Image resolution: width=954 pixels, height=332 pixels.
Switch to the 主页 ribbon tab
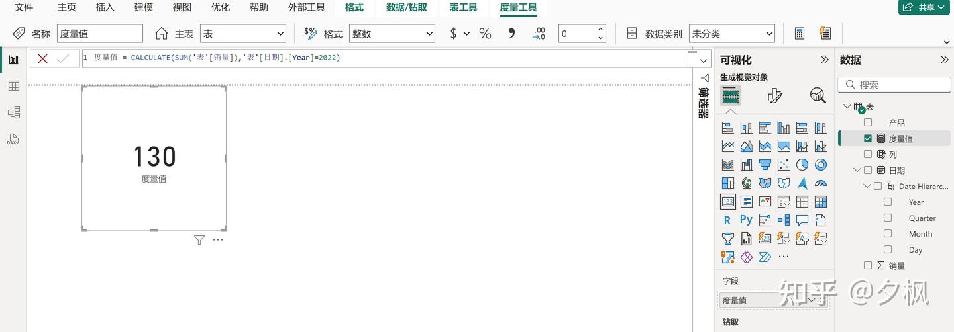[67, 7]
